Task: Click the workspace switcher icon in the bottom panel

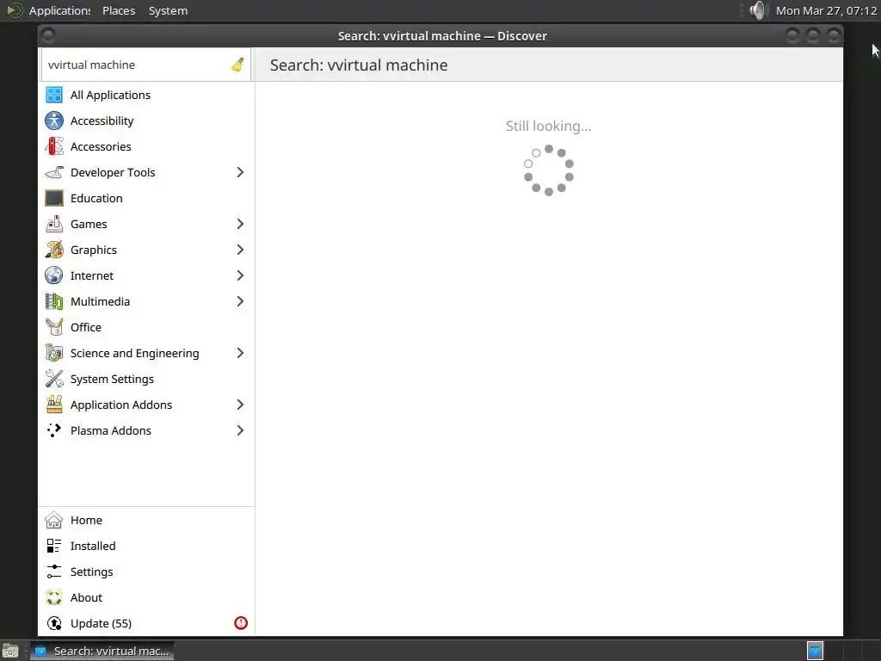Action: coord(815,651)
